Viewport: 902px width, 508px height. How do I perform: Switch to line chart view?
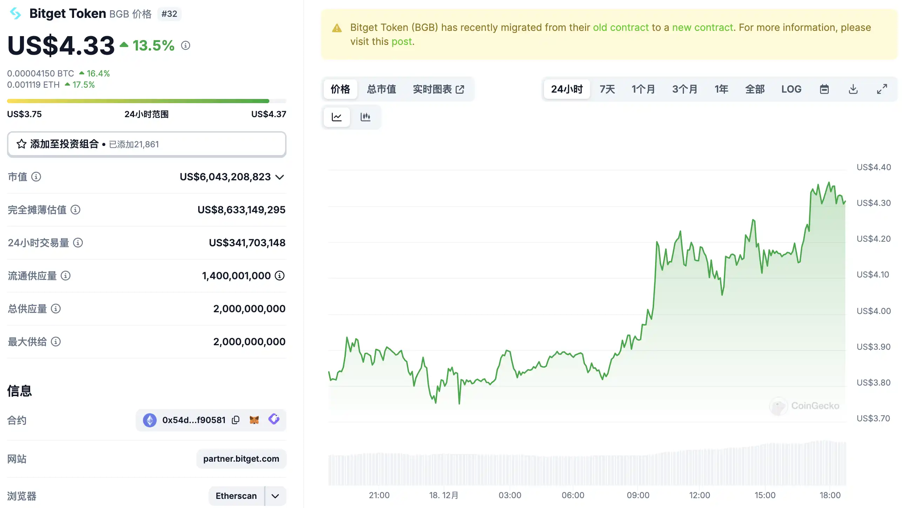pos(337,117)
